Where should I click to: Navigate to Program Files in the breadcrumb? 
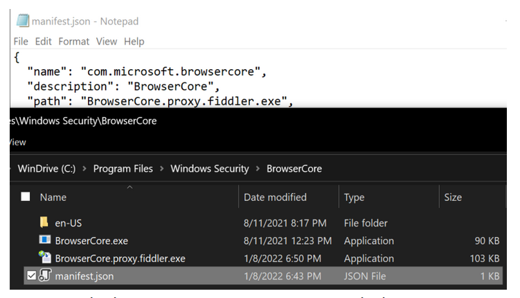[x=124, y=168]
